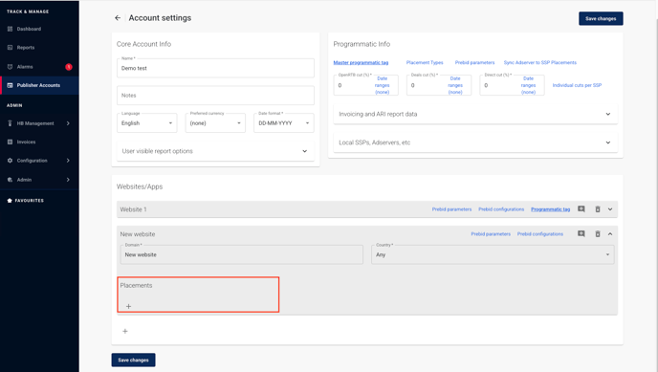Expand Invoicing and ARI report data
The width and height of the screenshot is (658, 372).
tap(475, 114)
